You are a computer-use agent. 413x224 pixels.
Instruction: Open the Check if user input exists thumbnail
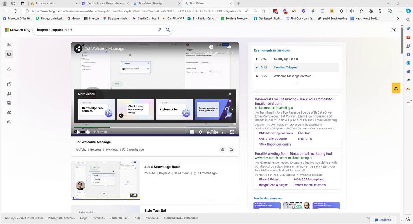click(x=135, y=109)
